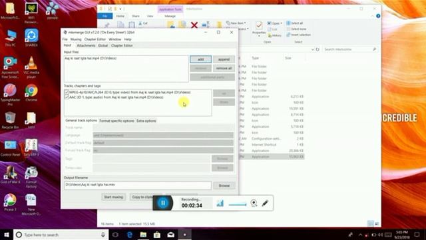Expand Explorer Open dropdown arrow
The image size is (426, 240).
[281, 23]
